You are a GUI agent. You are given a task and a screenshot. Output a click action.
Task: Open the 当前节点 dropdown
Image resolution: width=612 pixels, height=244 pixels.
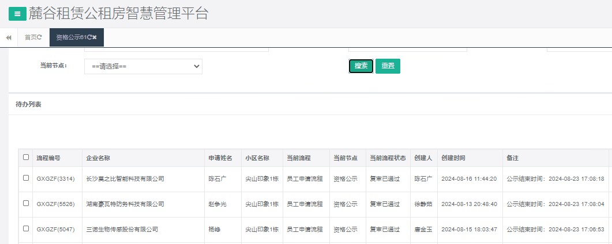pos(143,66)
